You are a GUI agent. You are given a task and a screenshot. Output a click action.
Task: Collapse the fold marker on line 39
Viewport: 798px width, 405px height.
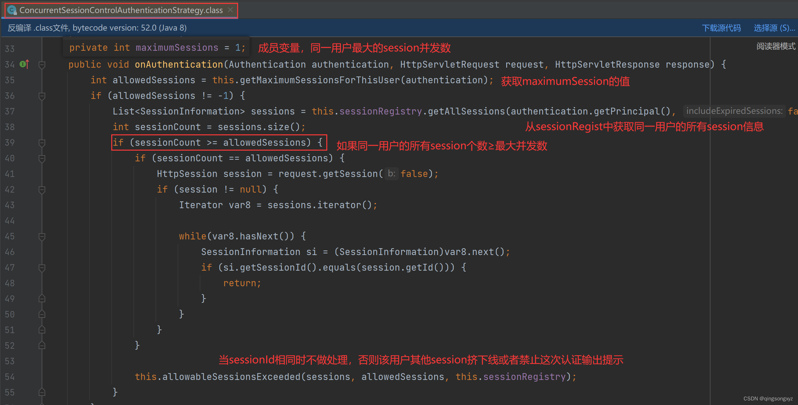point(42,143)
